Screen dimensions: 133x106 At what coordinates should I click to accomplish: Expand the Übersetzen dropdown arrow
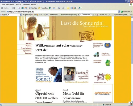tap(91, 15)
